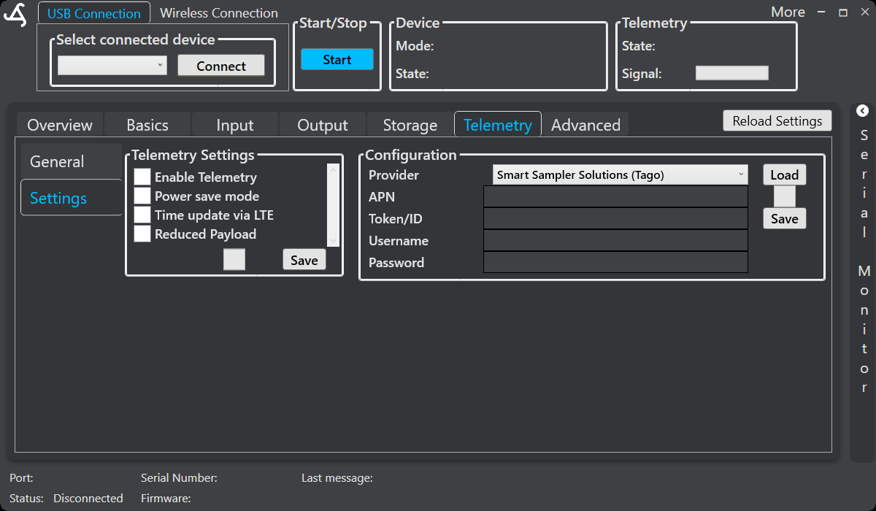
Task: Maximize the application window
Action: tap(843, 12)
